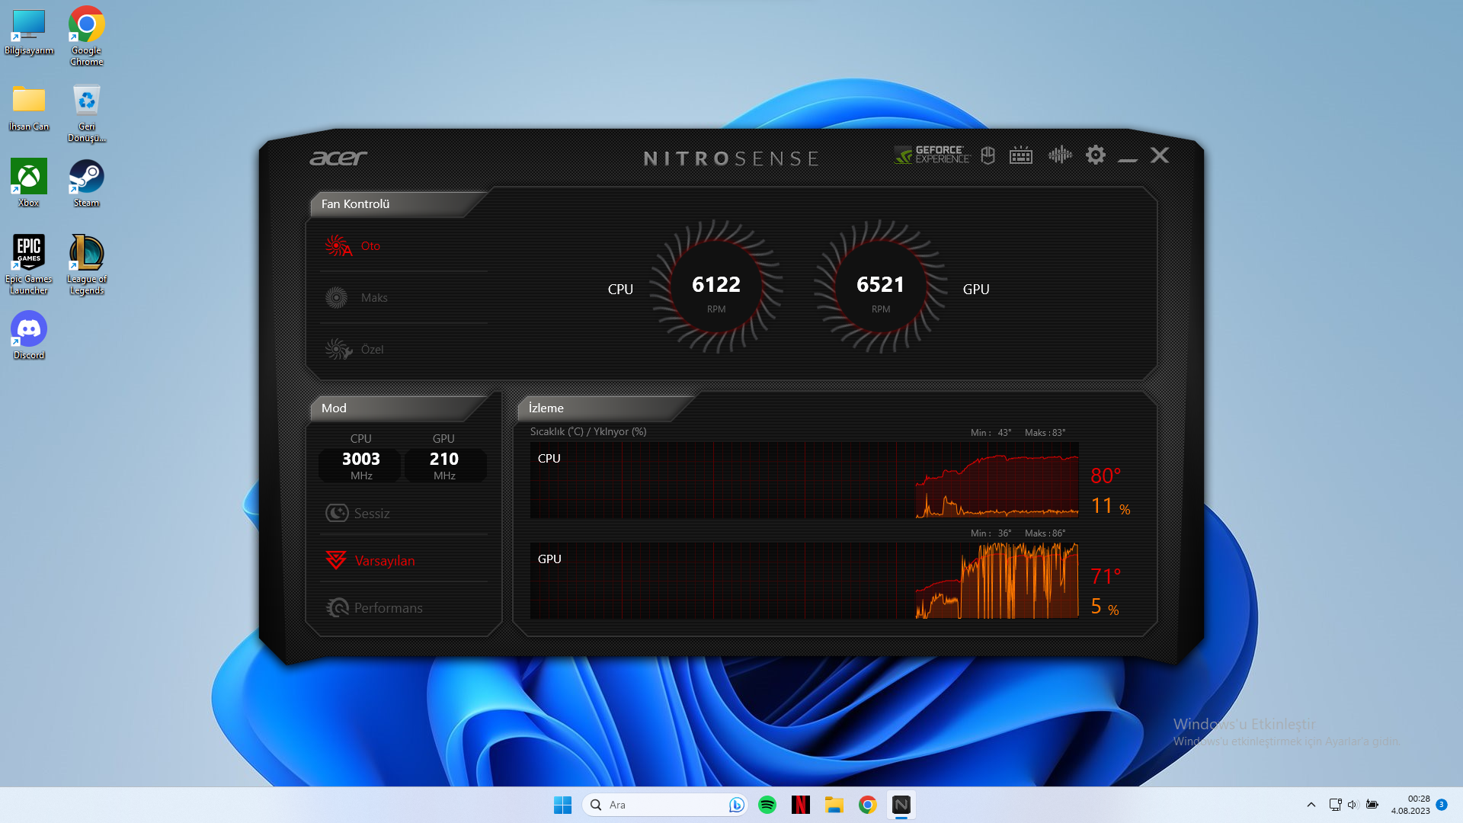Switch to Sessiz power mode
The width and height of the screenshot is (1463, 823).
click(x=371, y=514)
